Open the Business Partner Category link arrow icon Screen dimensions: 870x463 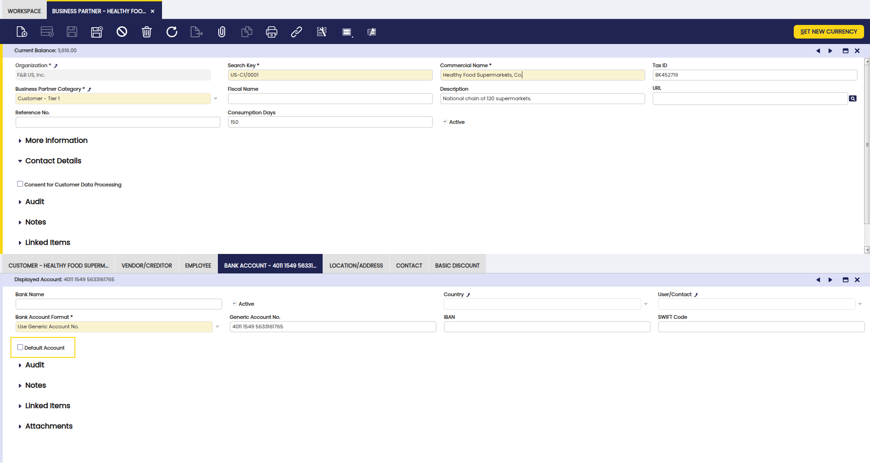click(x=89, y=89)
